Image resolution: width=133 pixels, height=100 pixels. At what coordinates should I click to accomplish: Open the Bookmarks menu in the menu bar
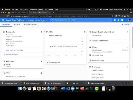(34, 9)
